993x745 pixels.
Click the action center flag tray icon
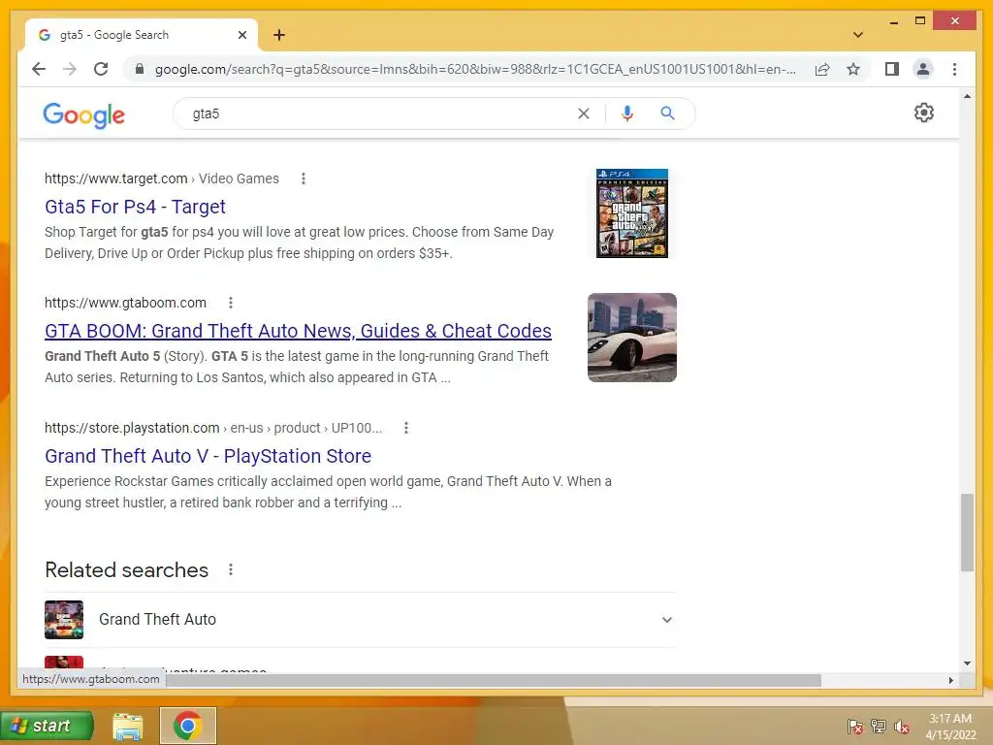[855, 727]
